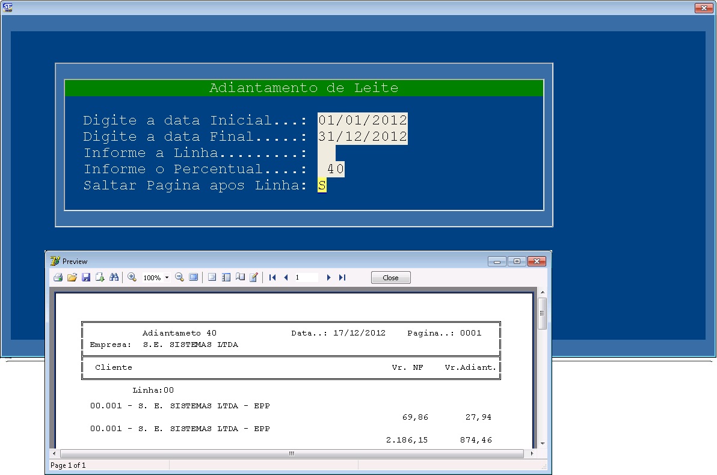Zoom out with the magnifier minus icon
The height and width of the screenshot is (475, 717).
(179, 277)
